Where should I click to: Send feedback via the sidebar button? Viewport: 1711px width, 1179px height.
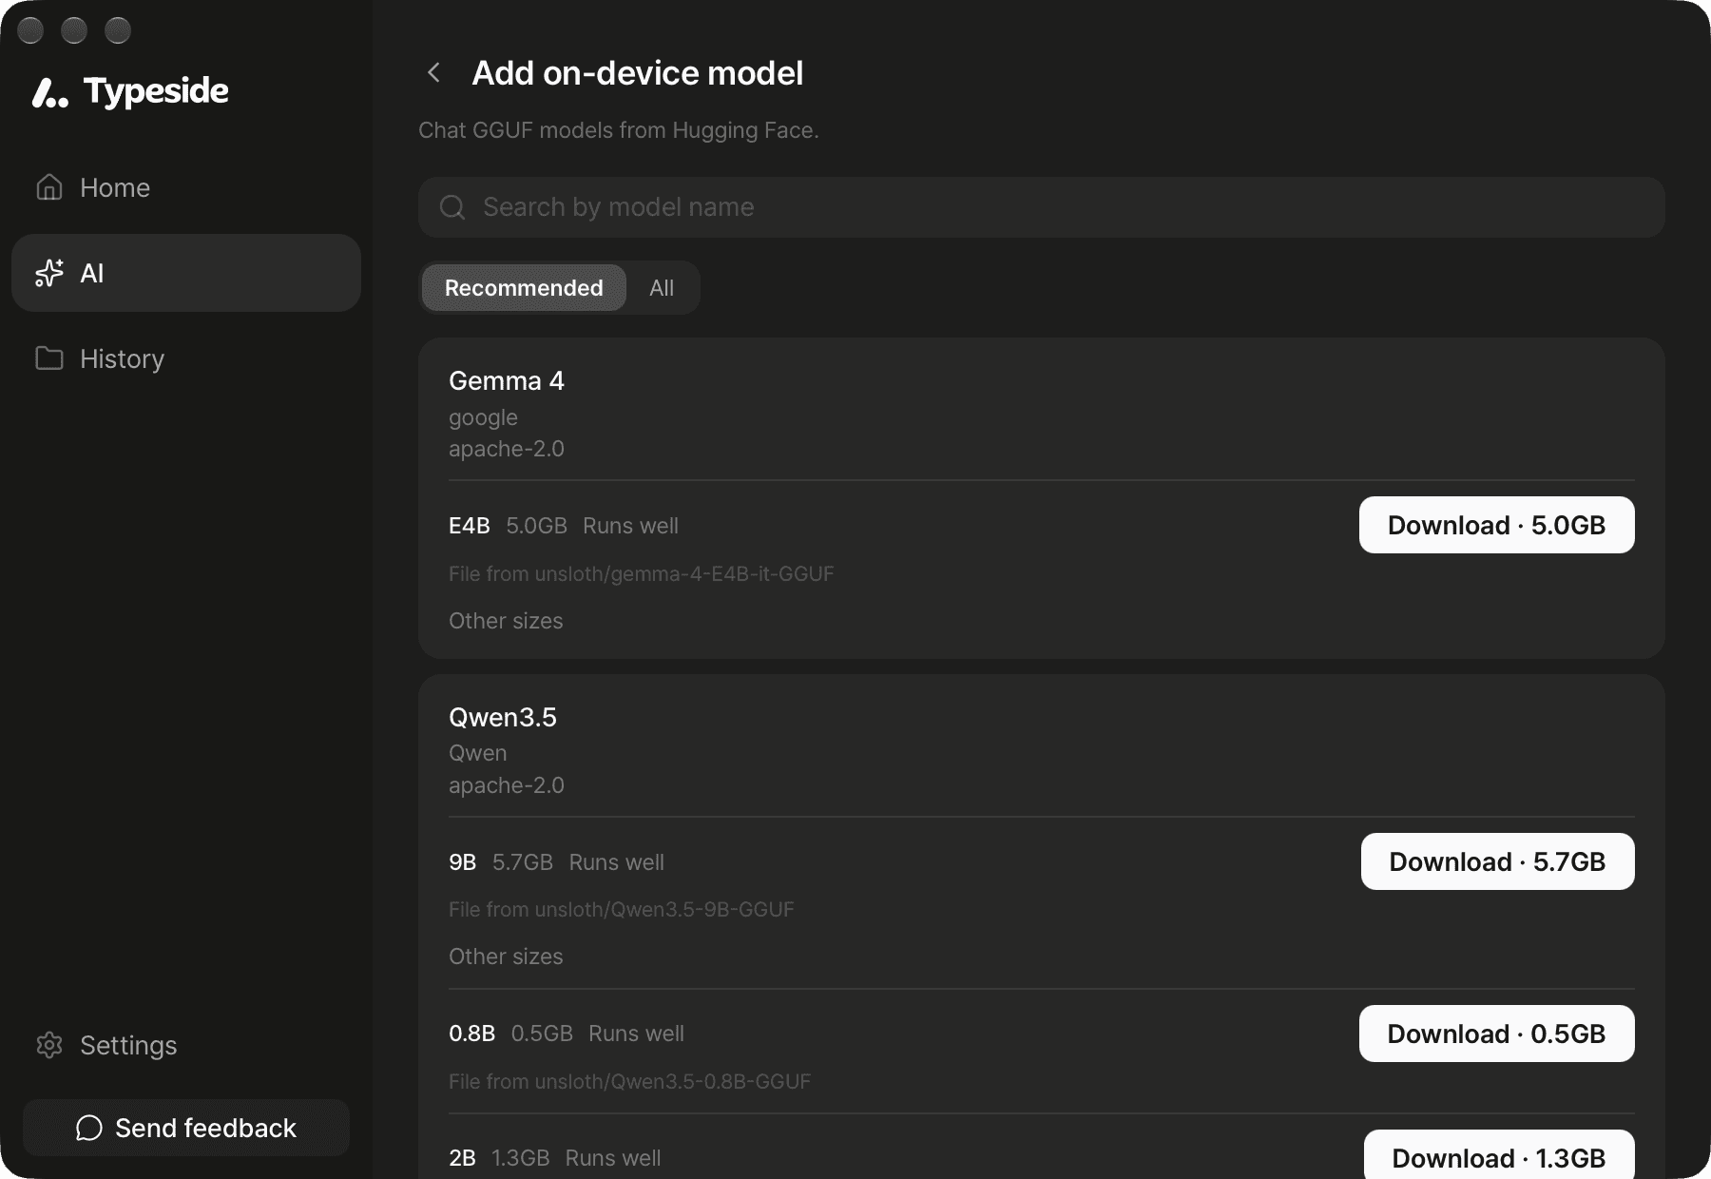(x=186, y=1128)
